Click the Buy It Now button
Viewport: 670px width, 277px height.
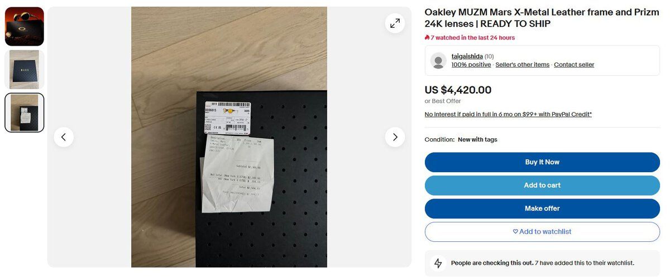(x=542, y=162)
